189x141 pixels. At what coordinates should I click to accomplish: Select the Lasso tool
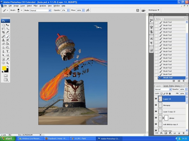(3, 29)
